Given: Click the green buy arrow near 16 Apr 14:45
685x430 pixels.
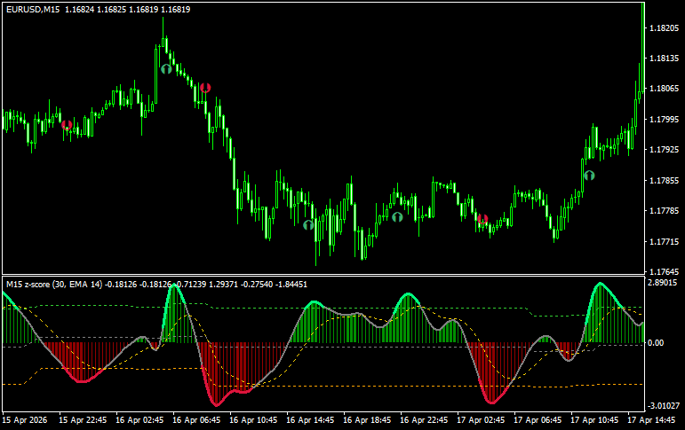Looking at the screenshot, I should 308,225.
